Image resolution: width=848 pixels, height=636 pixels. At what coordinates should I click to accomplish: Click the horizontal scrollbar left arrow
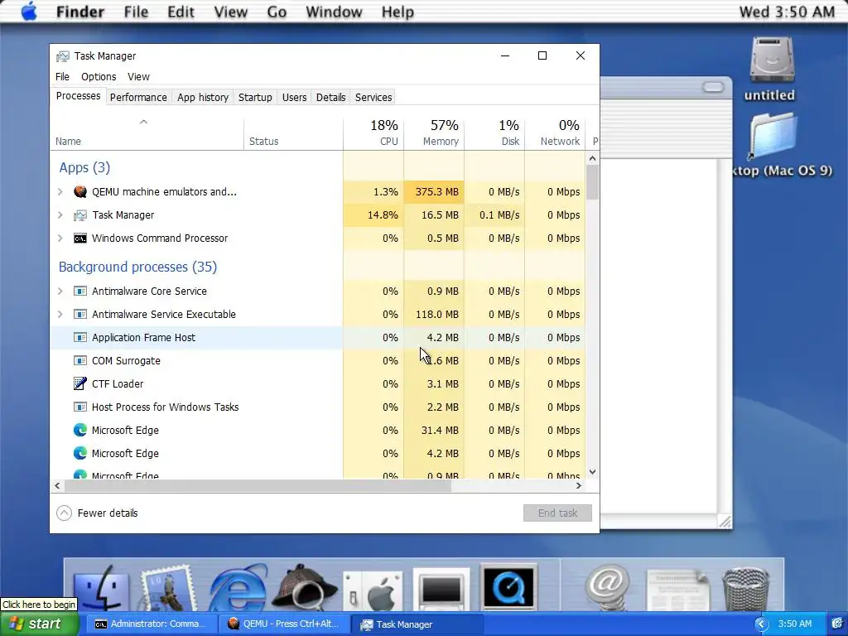(x=57, y=485)
